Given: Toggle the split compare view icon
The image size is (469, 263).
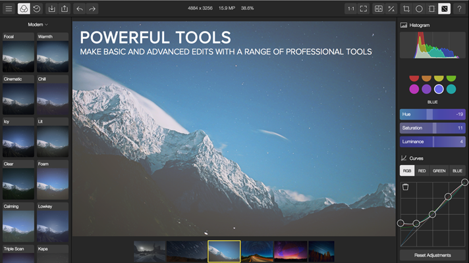Looking at the screenshot, I should click(x=378, y=9).
